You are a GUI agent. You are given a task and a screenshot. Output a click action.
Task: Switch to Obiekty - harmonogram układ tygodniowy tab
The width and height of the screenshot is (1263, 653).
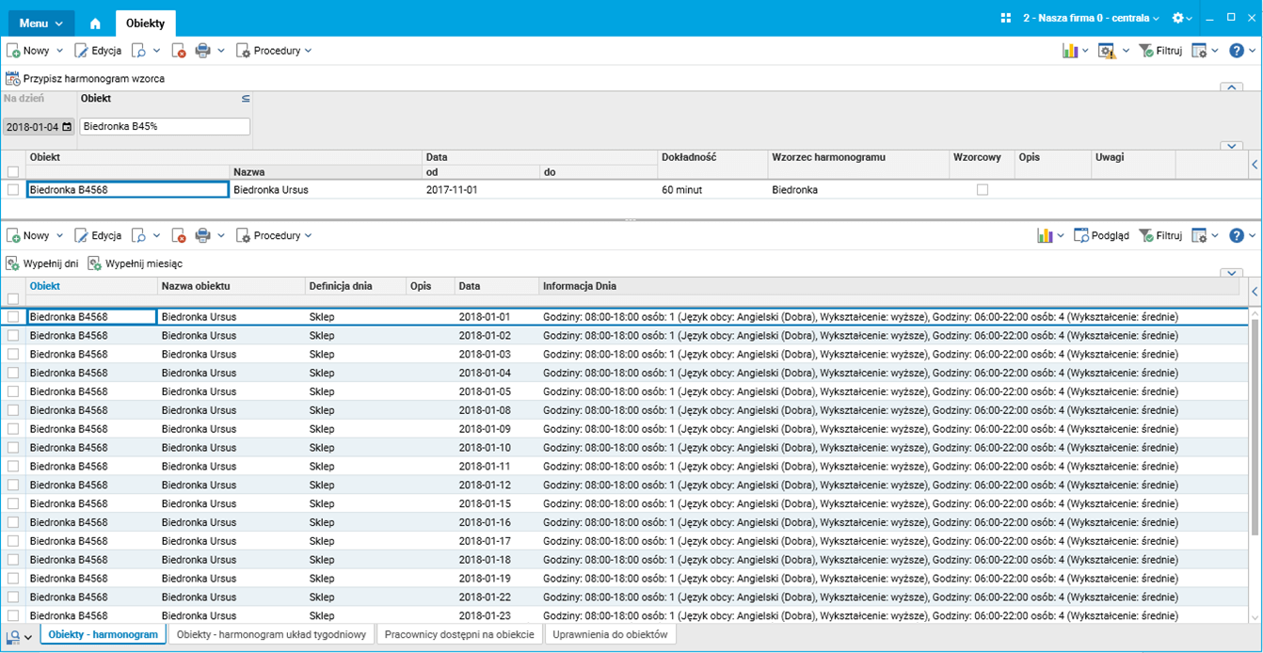[271, 634]
